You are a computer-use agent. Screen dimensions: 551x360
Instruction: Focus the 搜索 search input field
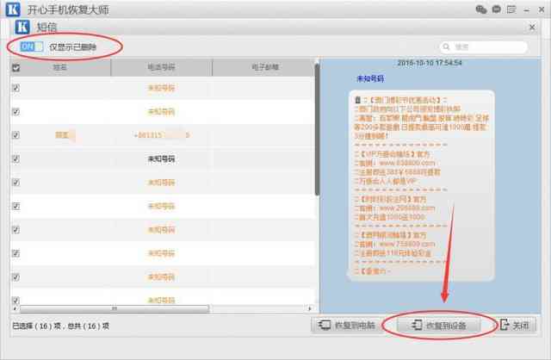coord(484,47)
